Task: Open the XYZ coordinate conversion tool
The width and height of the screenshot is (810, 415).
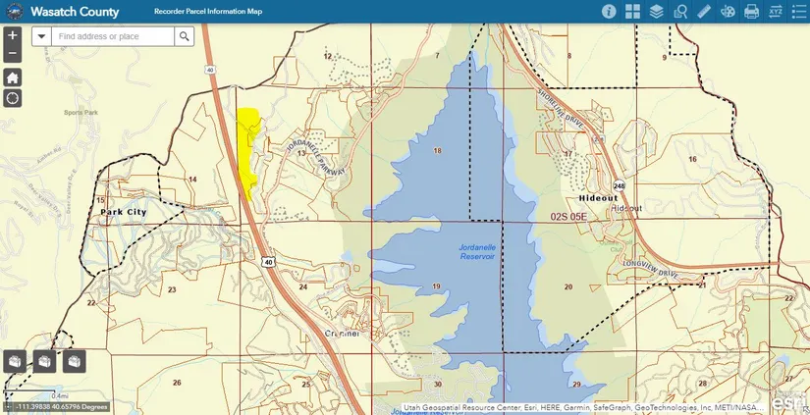Action: tap(776, 12)
